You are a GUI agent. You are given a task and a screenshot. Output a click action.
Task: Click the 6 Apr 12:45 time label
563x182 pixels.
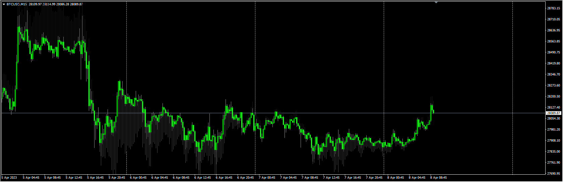[202, 178]
